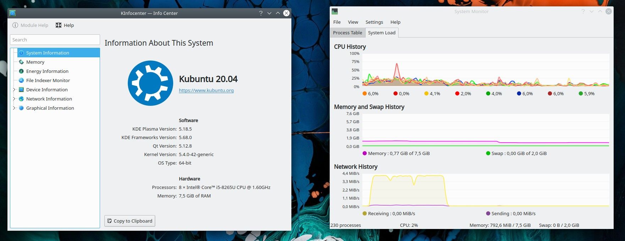The image size is (625, 241).
Task: Click the orange CPU legend swatch for 6,0%
Action: tap(364, 93)
